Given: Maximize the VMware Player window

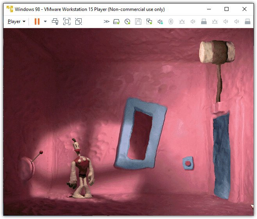Looking at the screenshot, I should (227, 9).
